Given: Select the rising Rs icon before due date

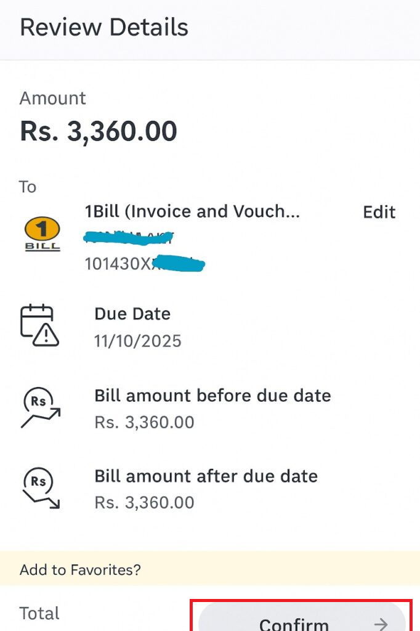Looking at the screenshot, I should 41,407.
